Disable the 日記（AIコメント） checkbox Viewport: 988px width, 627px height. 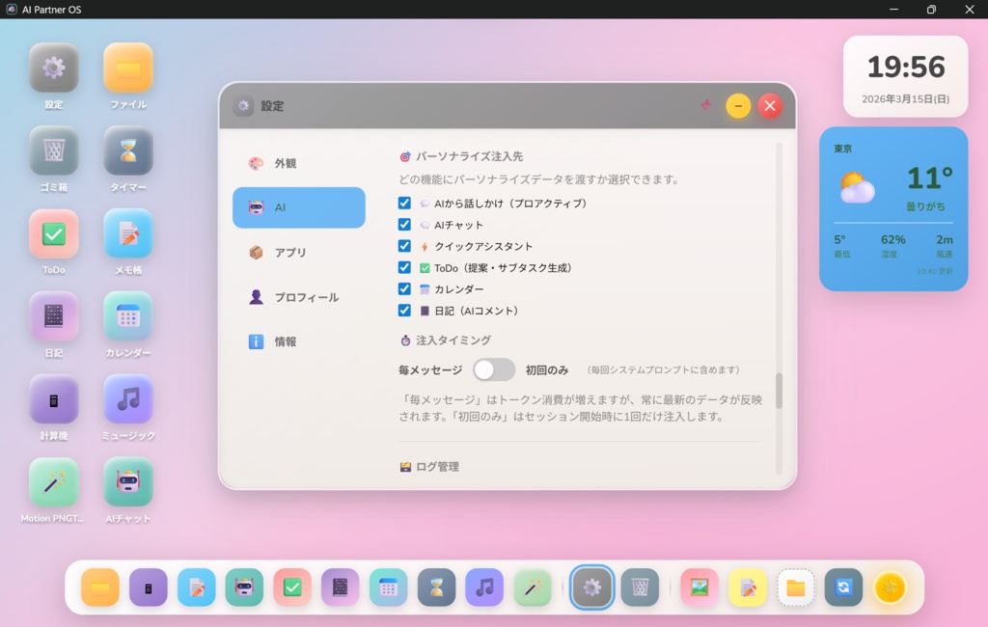point(404,312)
